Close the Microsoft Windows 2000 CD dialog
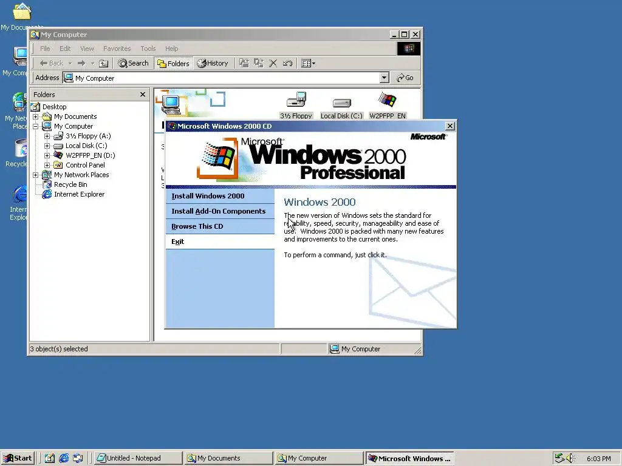 coord(450,126)
